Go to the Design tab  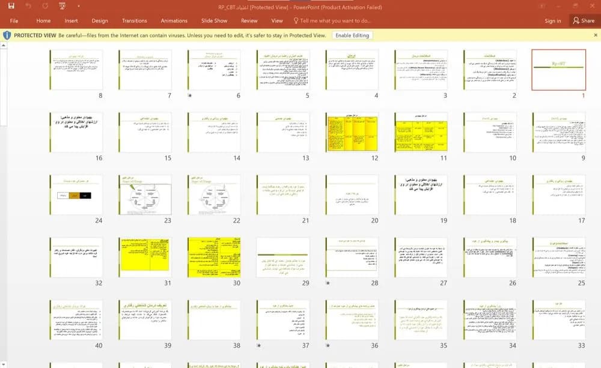pos(100,20)
